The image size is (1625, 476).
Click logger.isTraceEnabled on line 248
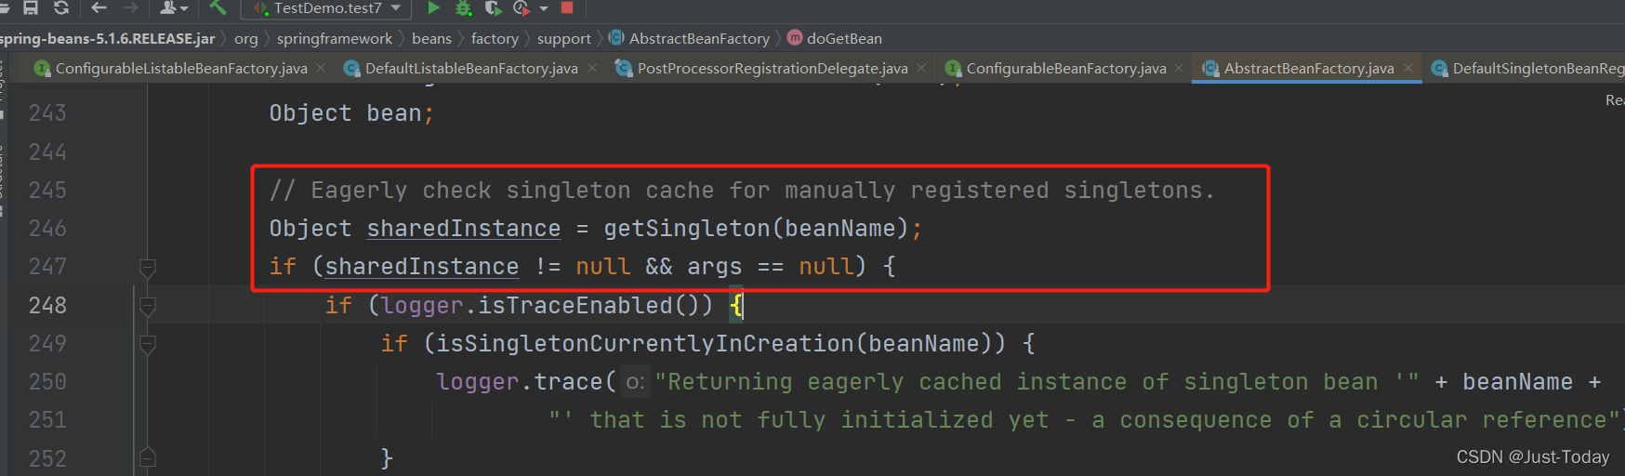[x=526, y=306]
